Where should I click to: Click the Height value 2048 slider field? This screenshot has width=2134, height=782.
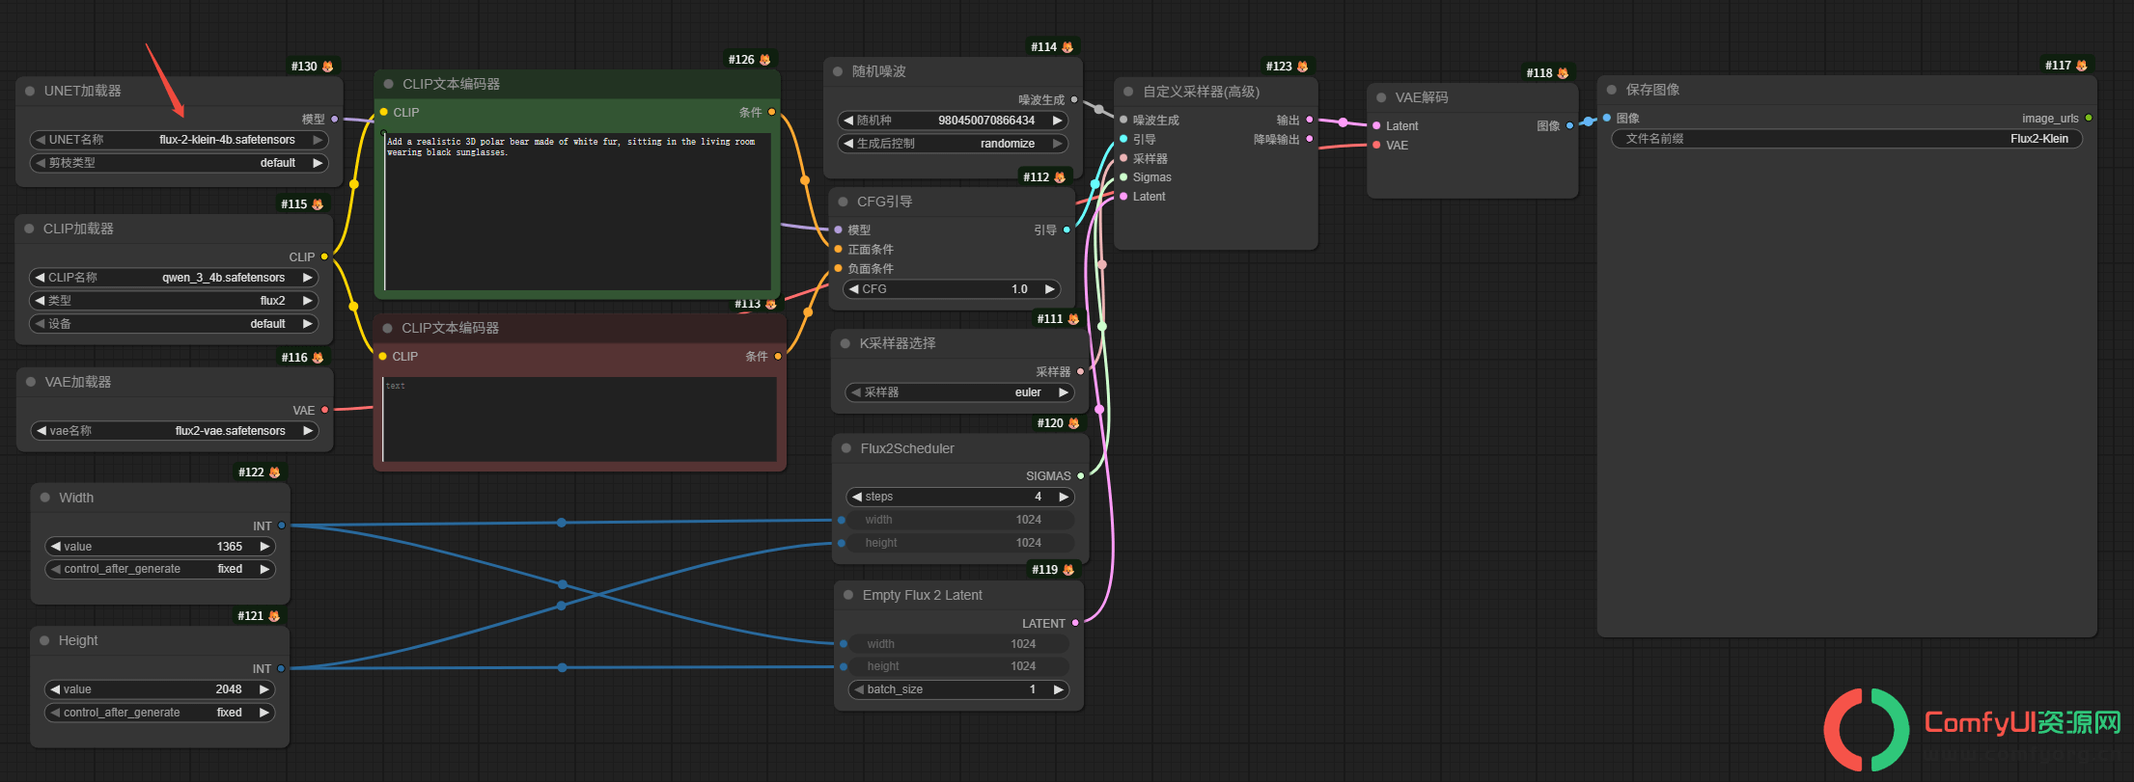160,689
